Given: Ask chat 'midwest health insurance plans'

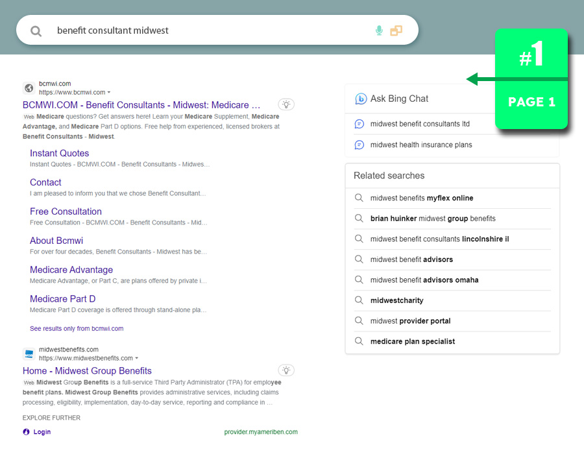Looking at the screenshot, I should click(421, 145).
